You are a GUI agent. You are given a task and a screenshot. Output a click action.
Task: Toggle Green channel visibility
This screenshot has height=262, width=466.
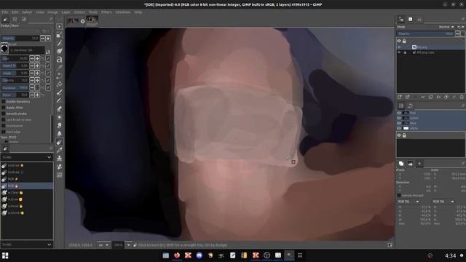pos(399,118)
